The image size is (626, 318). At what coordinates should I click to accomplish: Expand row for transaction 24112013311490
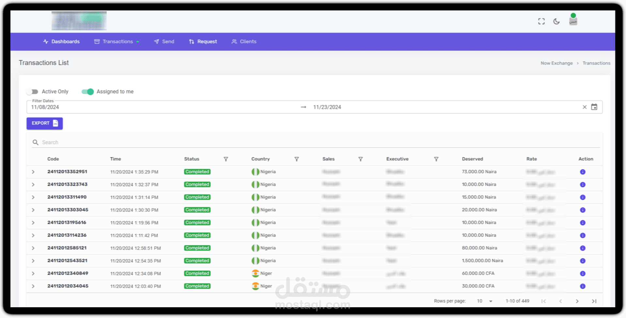[33, 197]
